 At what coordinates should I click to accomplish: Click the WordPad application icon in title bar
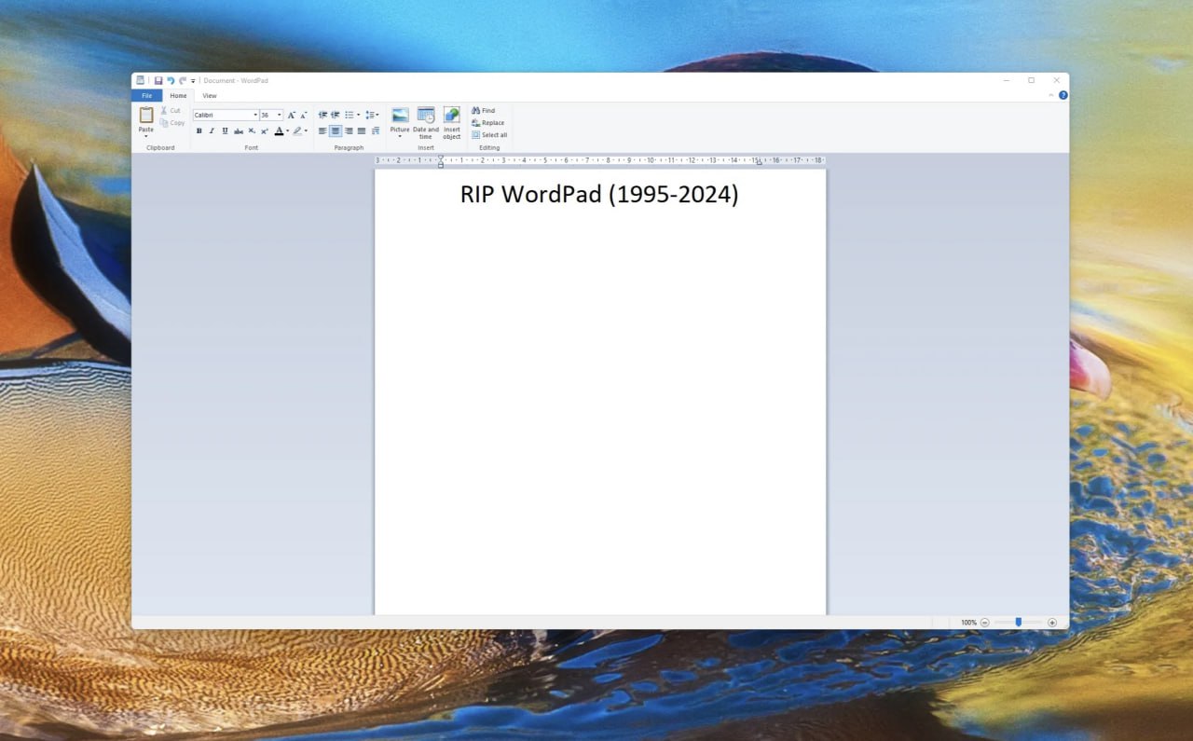click(x=140, y=81)
